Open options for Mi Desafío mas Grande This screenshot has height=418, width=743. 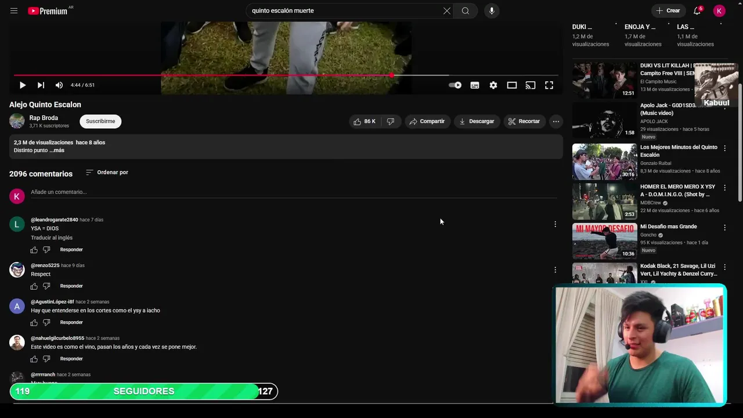tap(724, 228)
